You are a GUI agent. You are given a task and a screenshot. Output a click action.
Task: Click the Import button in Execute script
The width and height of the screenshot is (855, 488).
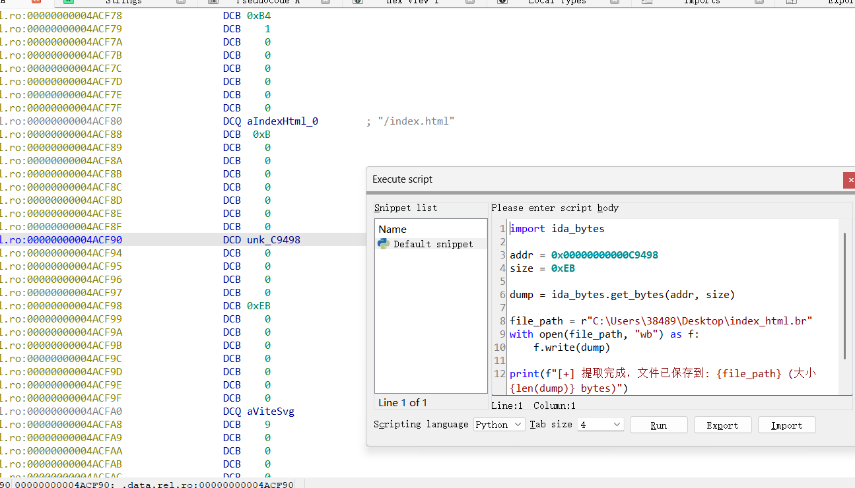click(786, 425)
